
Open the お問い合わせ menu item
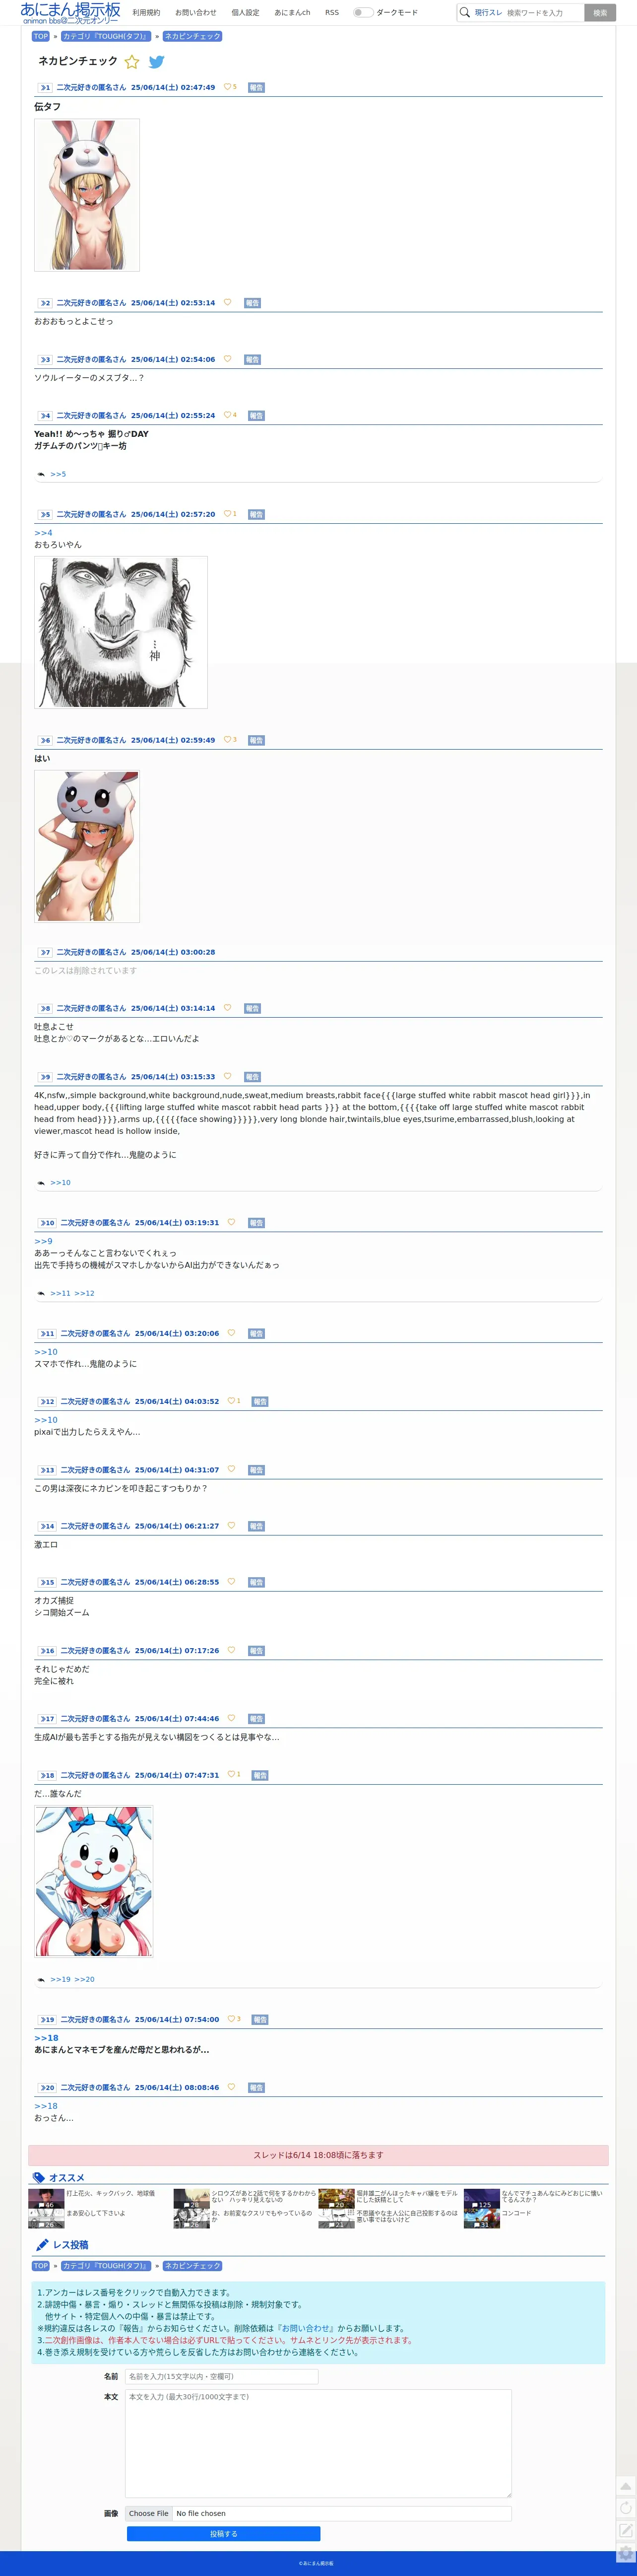(196, 13)
